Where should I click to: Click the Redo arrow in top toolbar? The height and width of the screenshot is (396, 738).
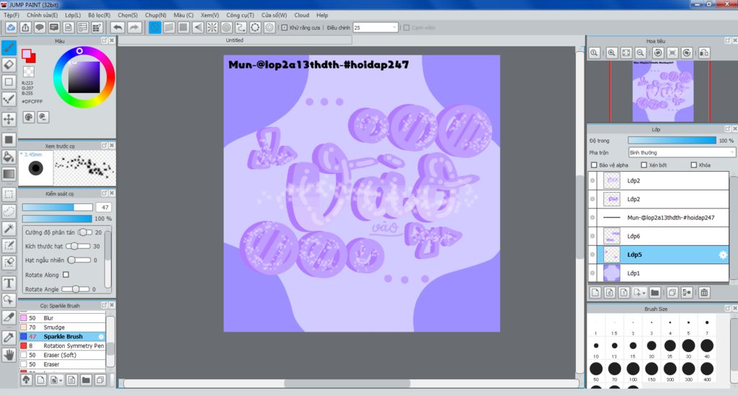pyautogui.click(x=133, y=27)
